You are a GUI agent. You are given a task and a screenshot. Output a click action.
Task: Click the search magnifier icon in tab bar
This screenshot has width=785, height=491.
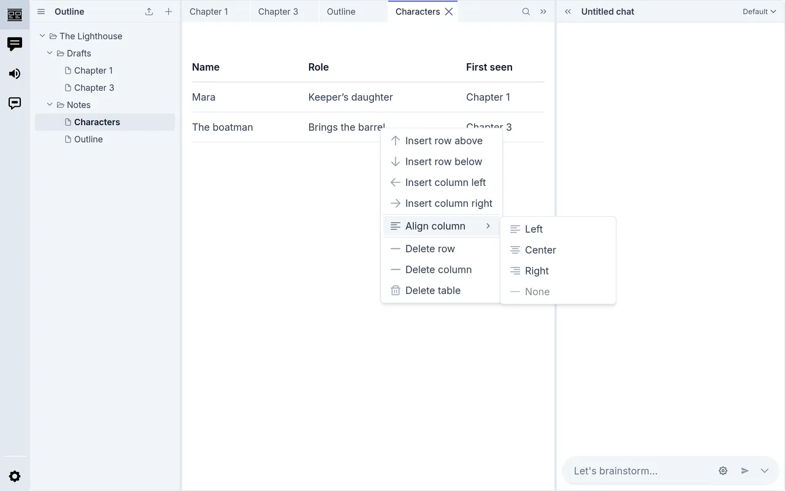click(x=526, y=12)
